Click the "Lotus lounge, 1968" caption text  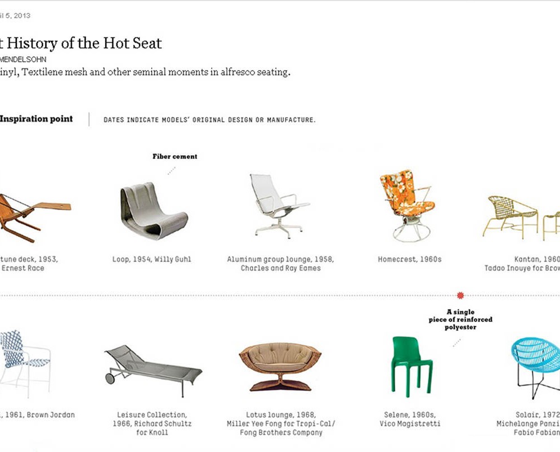[x=280, y=415]
